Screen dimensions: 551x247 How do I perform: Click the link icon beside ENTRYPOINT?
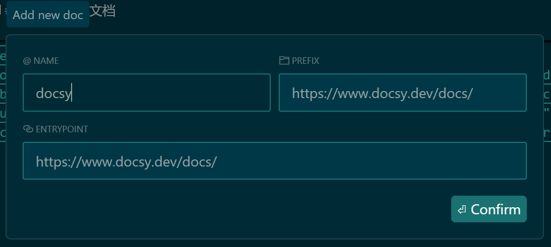(x=28, y=129)
